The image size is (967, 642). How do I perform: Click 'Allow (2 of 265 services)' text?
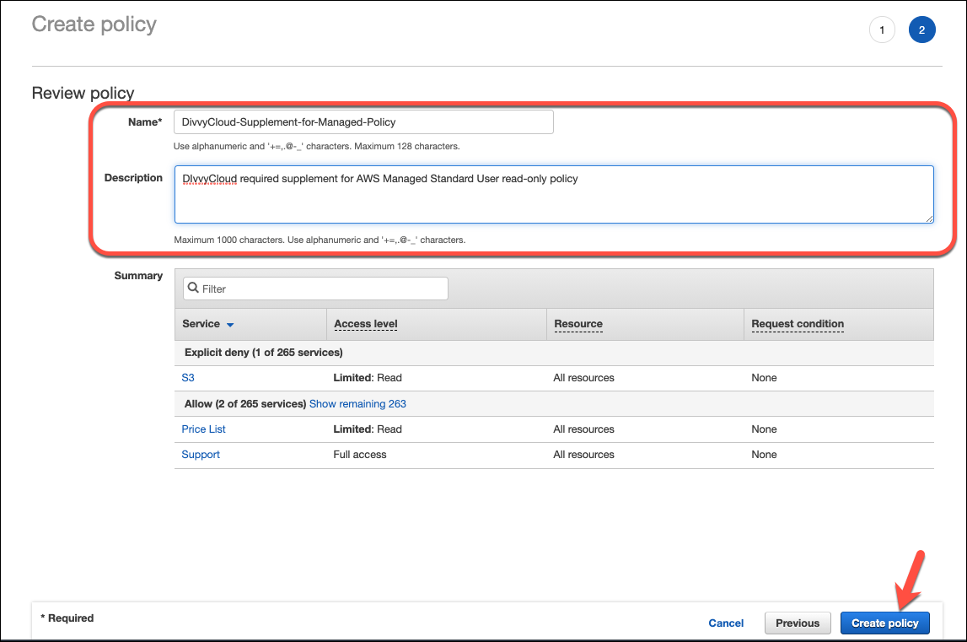[244, 404]
